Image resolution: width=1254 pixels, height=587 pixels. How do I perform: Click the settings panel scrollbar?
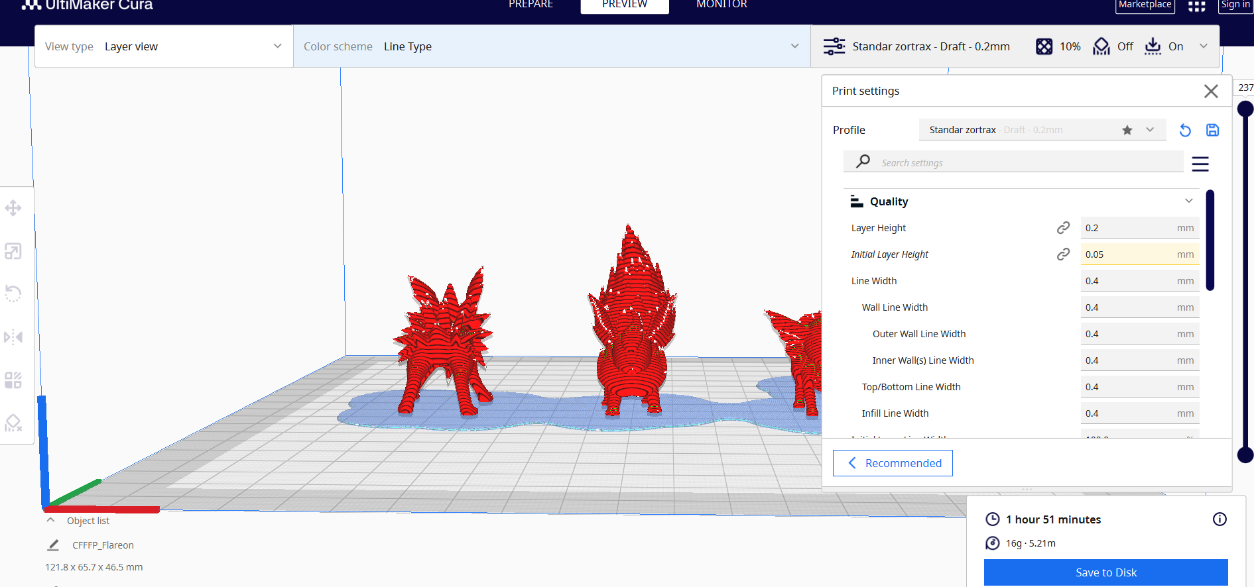(x=1210, y=240)
